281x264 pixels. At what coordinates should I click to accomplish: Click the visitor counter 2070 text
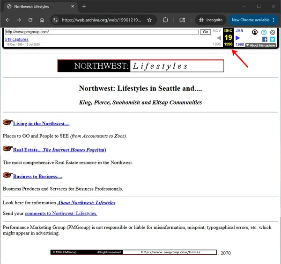(x=225, y=253)
